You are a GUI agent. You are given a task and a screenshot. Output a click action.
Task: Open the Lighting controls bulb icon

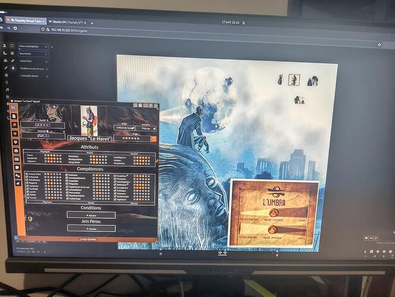[7, 83]
